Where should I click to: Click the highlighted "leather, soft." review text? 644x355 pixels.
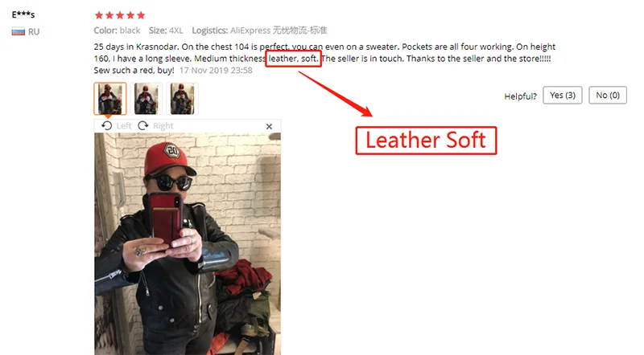point(293,59)
